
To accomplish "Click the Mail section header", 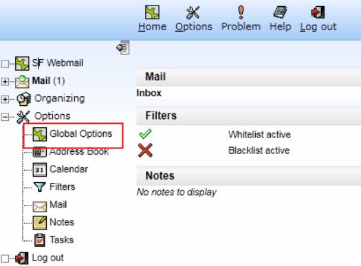I will (249, 77).
